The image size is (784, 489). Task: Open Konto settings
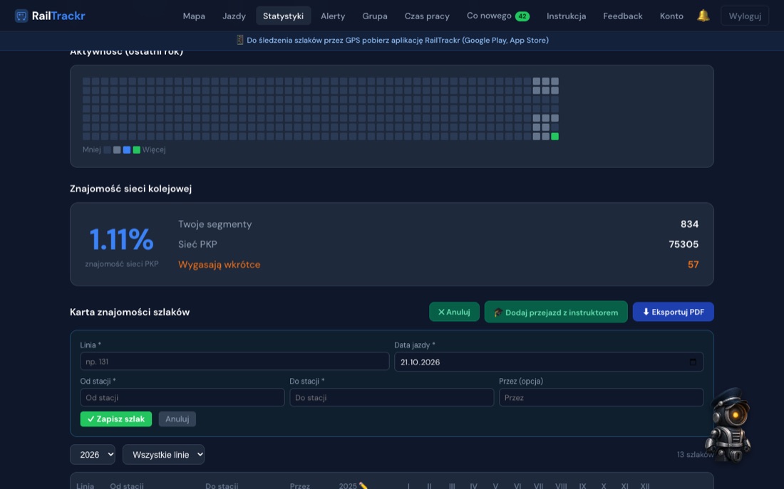tap(671, 16)
